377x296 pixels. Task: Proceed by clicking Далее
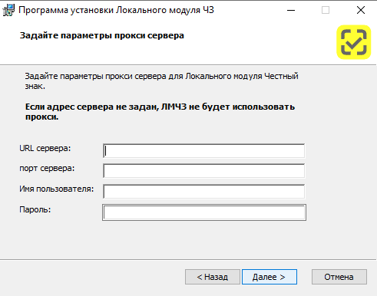click(270, 277)
